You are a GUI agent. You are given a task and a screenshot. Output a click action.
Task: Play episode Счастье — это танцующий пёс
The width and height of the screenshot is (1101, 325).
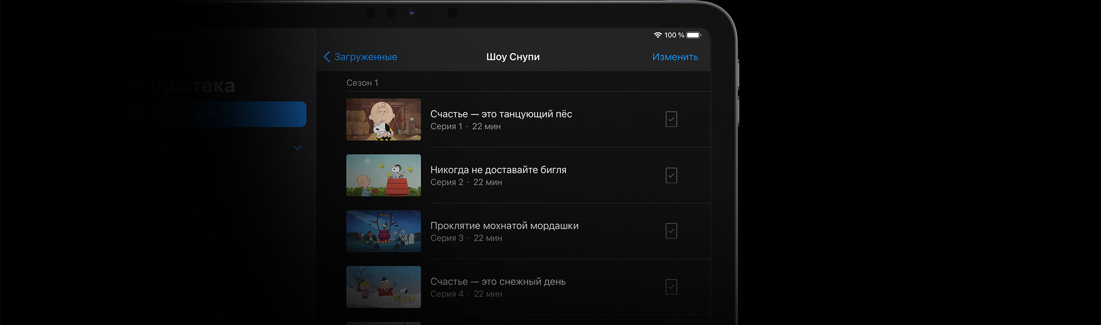pos(501,114)
